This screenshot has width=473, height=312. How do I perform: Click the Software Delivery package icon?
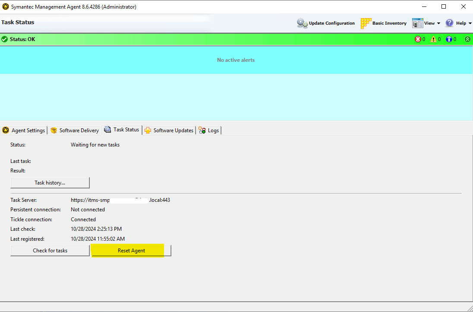point(54,130)
